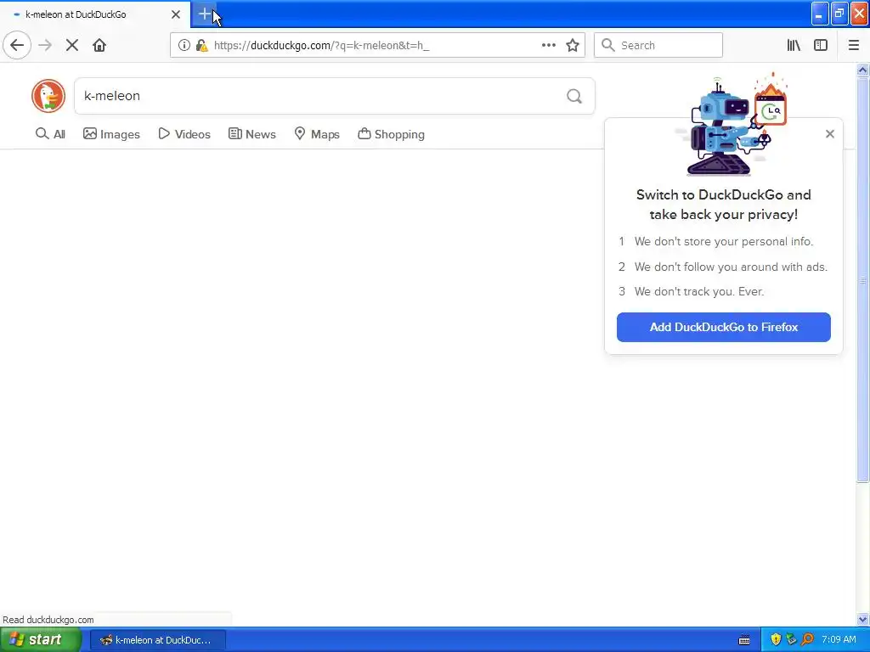Open page actions three-dot menu
Screen dimensions: 870x652
[548, 45]
